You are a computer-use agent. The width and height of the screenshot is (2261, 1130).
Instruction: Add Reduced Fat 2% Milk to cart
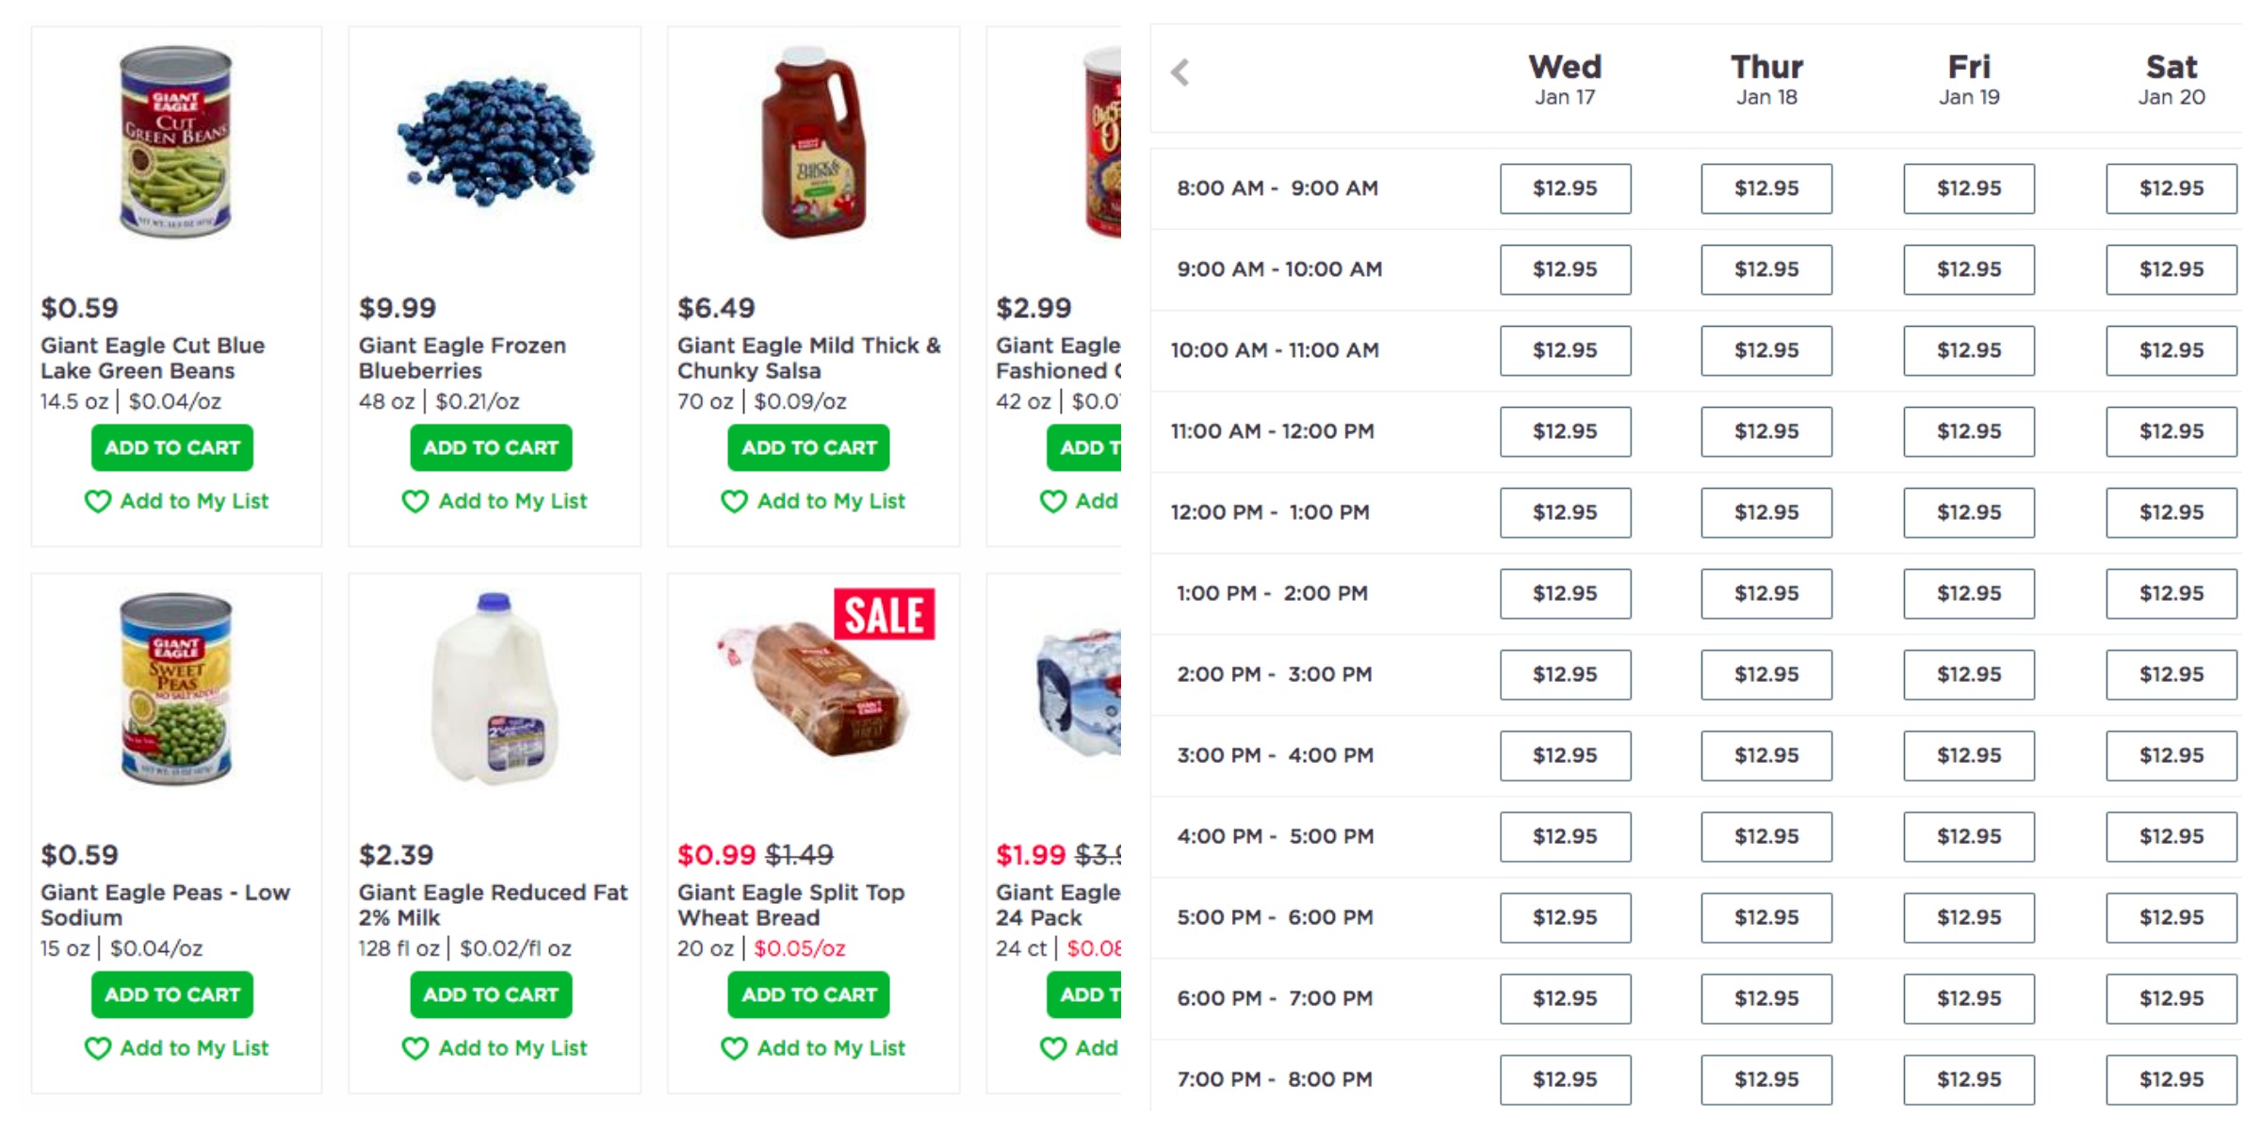pos(491,994)
